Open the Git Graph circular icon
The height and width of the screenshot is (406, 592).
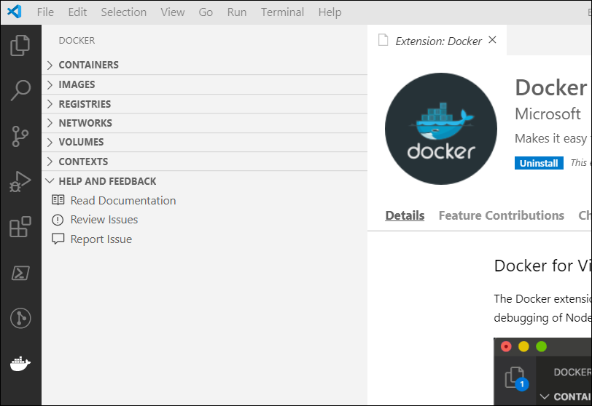pyautogui.click(x=20, y=318)
